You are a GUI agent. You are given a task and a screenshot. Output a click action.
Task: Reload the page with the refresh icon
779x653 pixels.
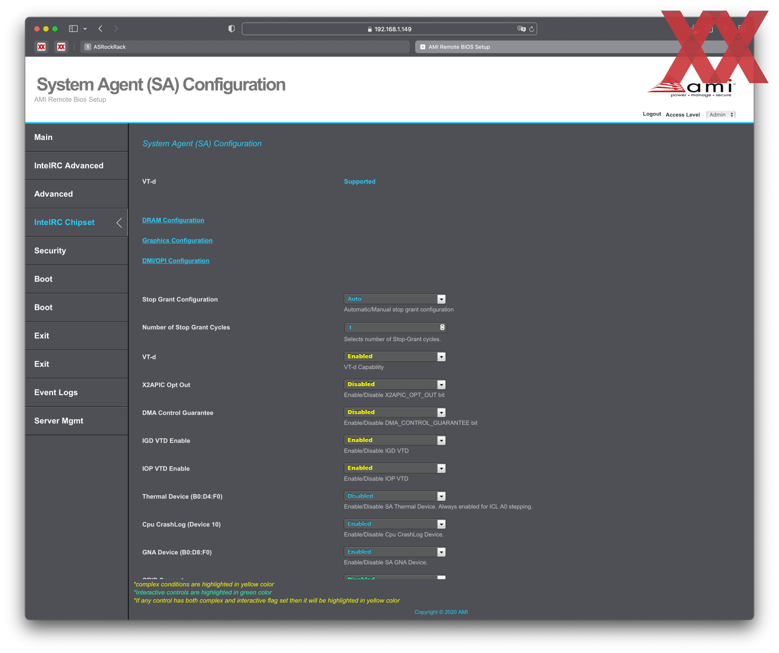532,29
